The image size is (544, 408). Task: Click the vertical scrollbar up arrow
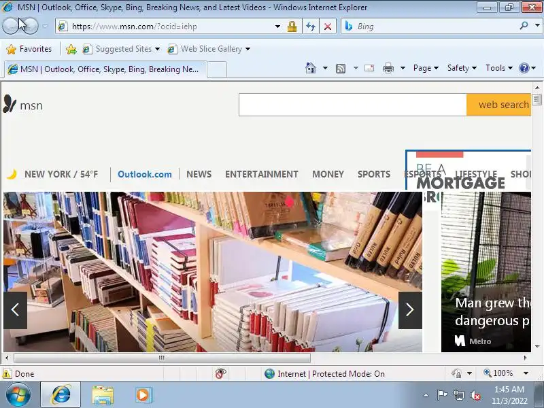point(537,88)
